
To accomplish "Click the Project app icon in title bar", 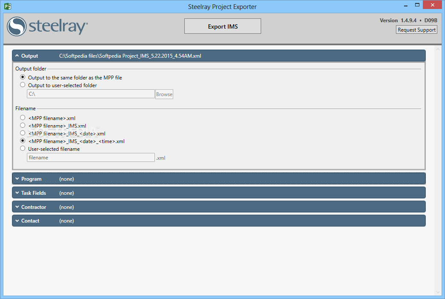I will [8, 6].
